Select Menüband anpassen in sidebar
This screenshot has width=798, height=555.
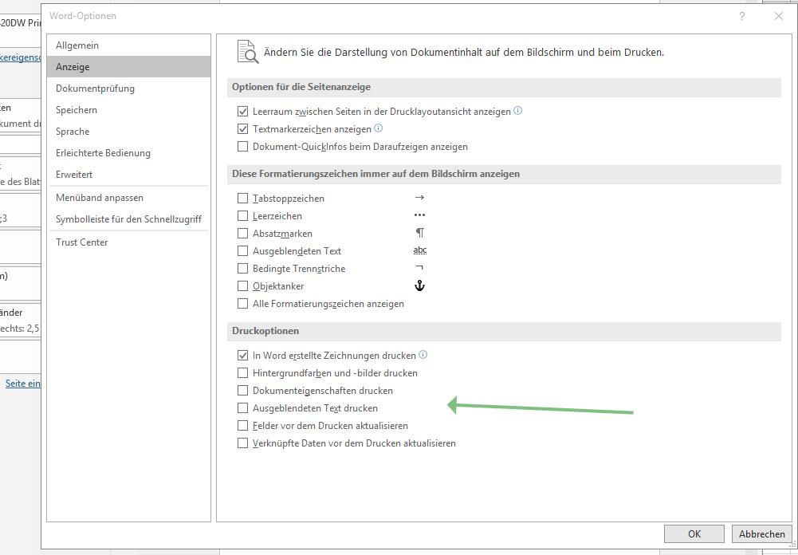click(x=100, y=198)
